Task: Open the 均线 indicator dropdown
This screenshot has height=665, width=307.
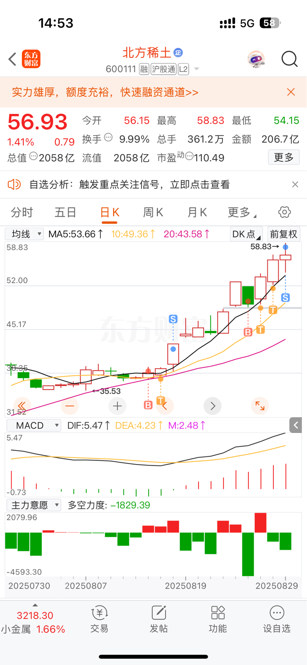Action: 24,234
